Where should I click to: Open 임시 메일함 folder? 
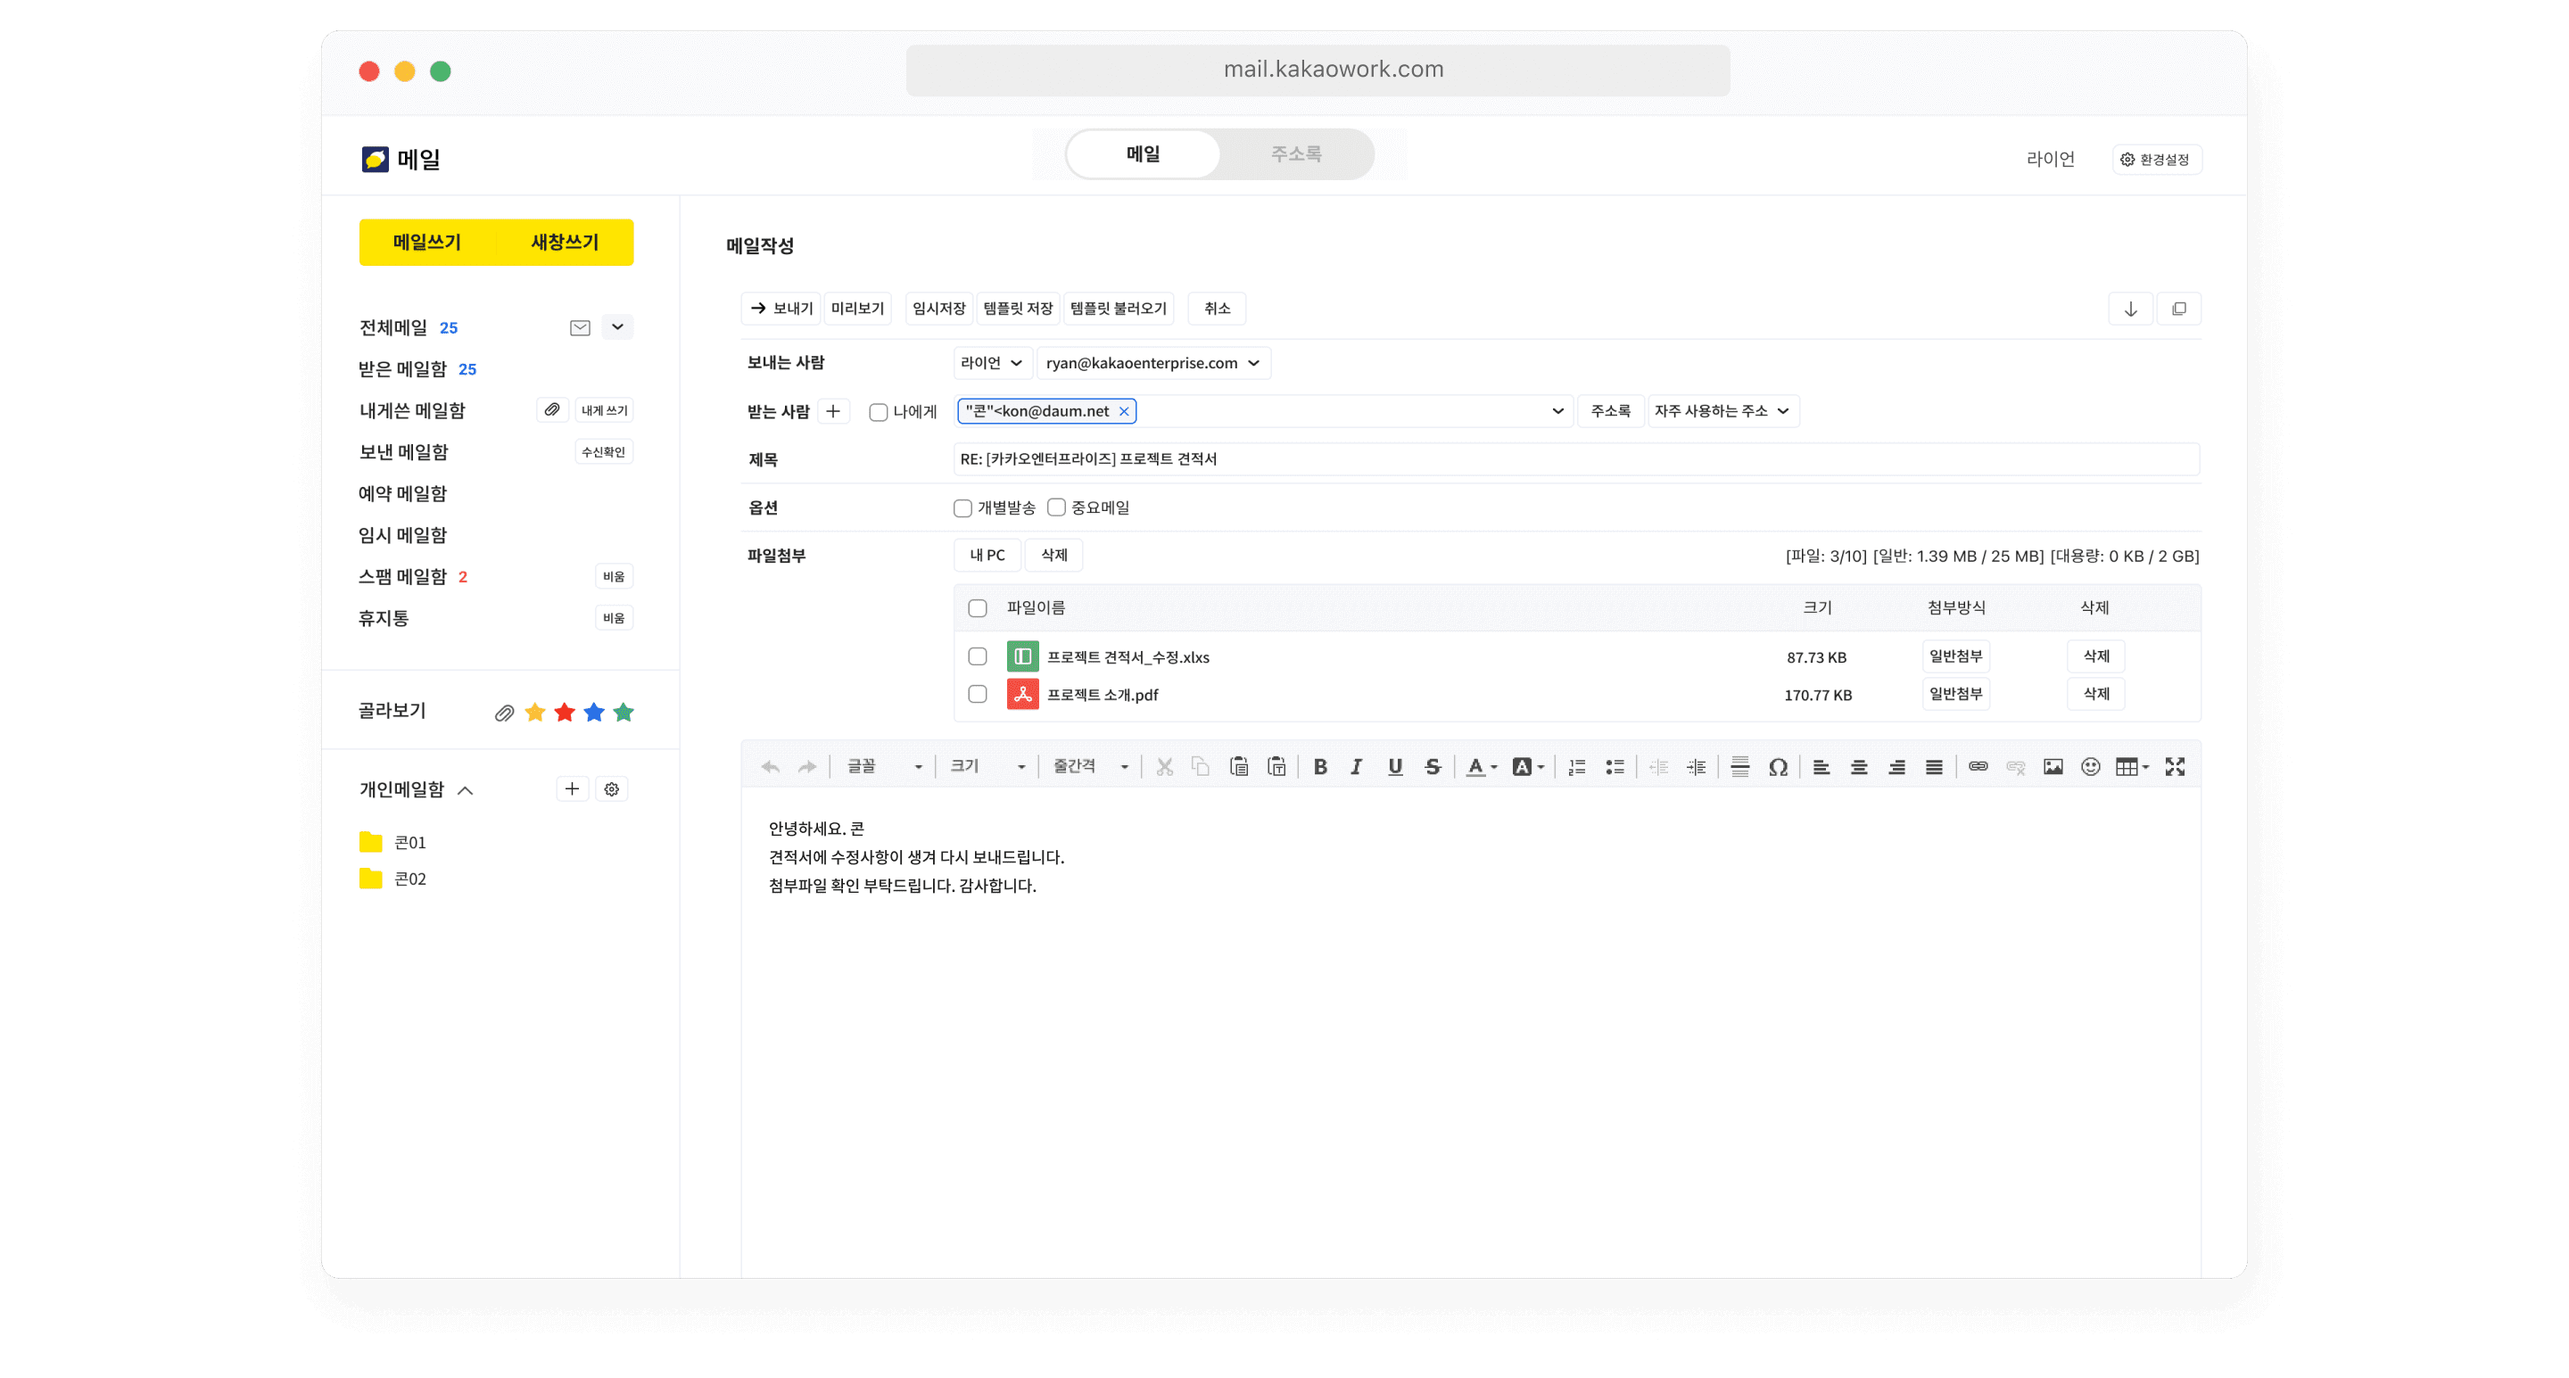(x=403, y=535)
